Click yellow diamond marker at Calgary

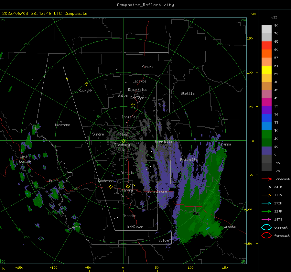coord(128,186)
